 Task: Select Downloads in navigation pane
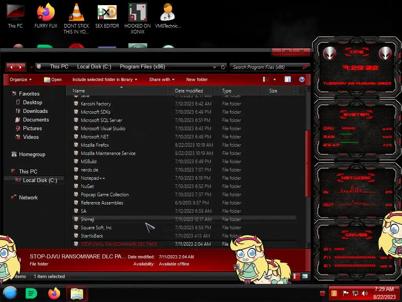coord(35,111)
